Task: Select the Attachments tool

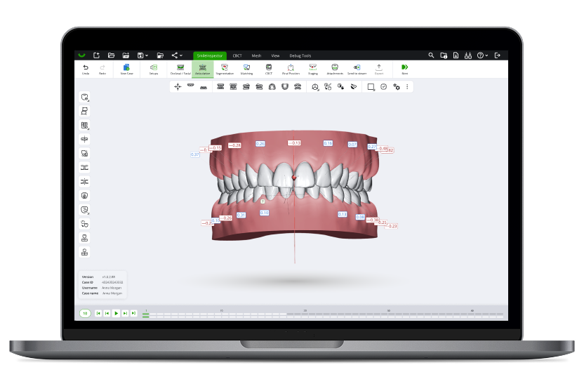Action: 335,68
